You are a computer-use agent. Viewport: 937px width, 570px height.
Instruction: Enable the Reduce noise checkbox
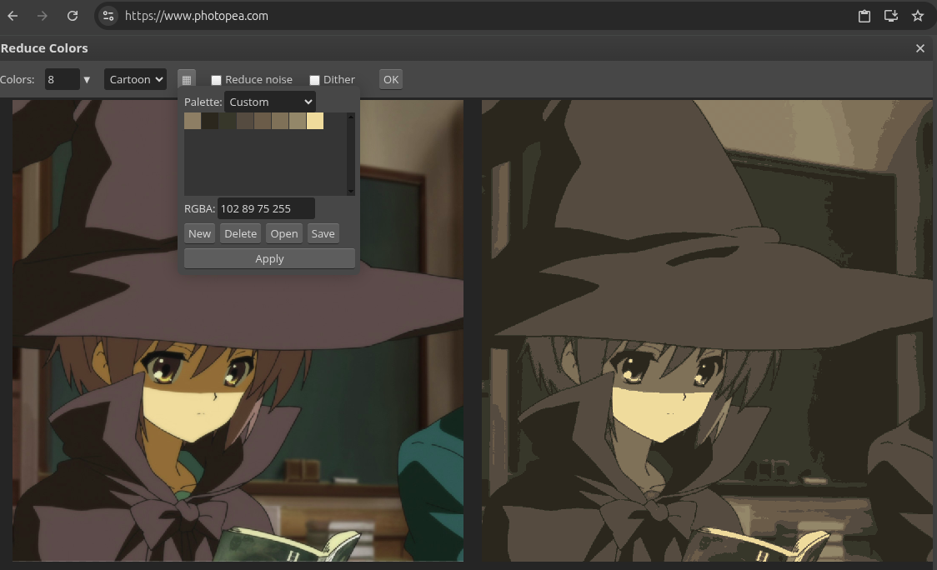point(216,80)
